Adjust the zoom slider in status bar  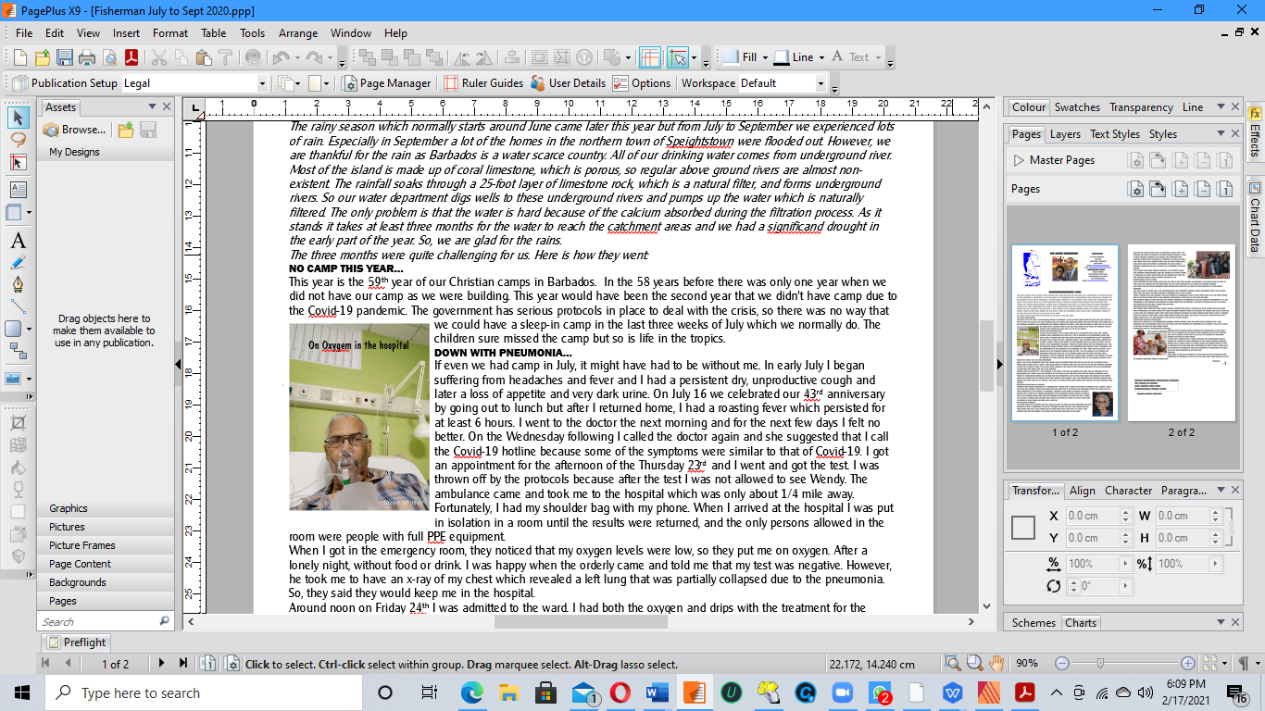point(1100,663)
